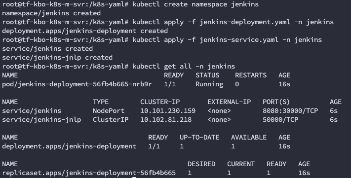Click the 'UP-TO-DATE' column header
The height and width of the screenshot is (178, 351).
[199, 138]
